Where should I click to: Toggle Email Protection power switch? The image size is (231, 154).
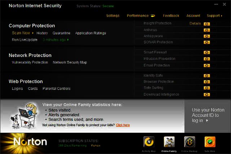point(207,65)
